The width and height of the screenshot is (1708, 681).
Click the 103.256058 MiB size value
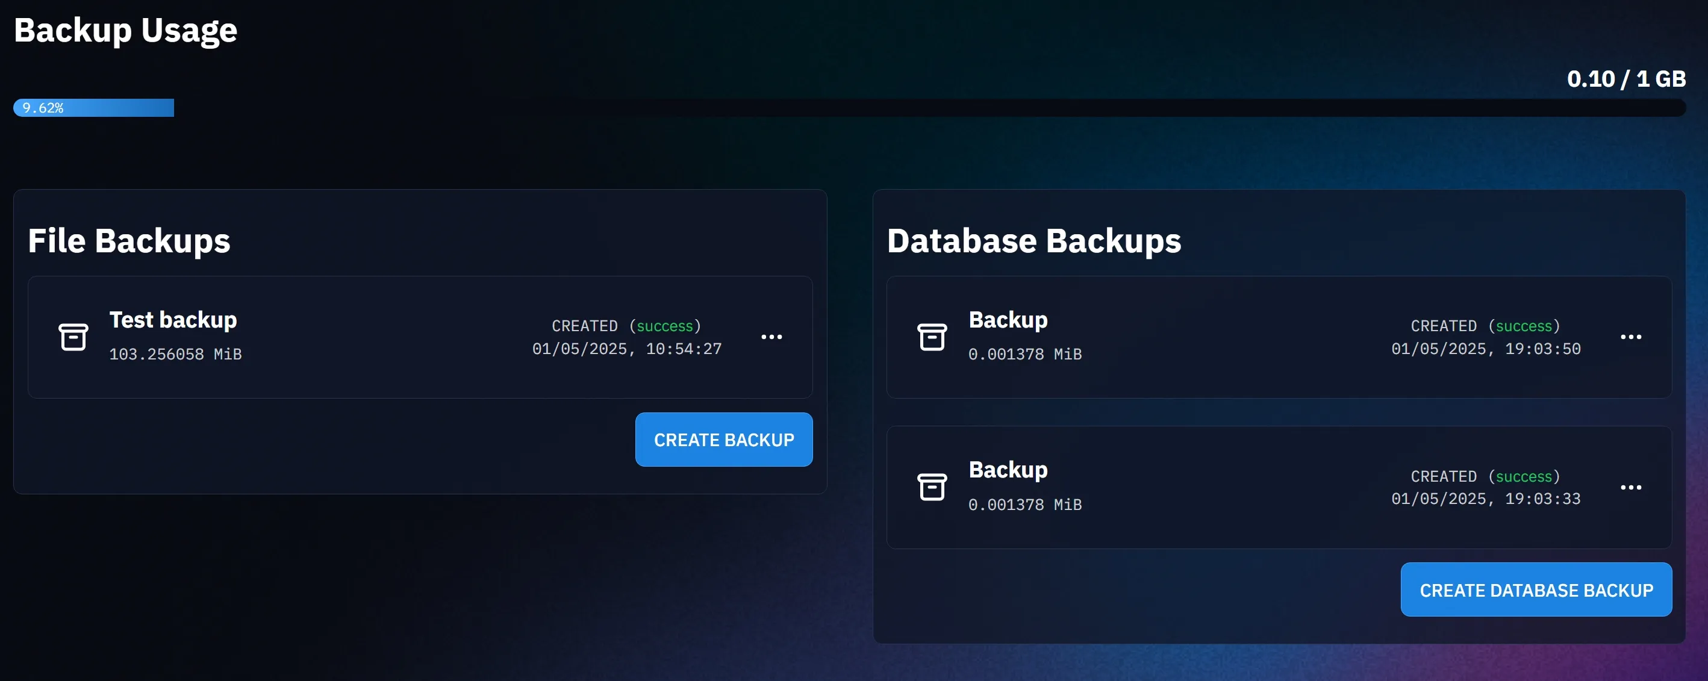tap(176, 354)
